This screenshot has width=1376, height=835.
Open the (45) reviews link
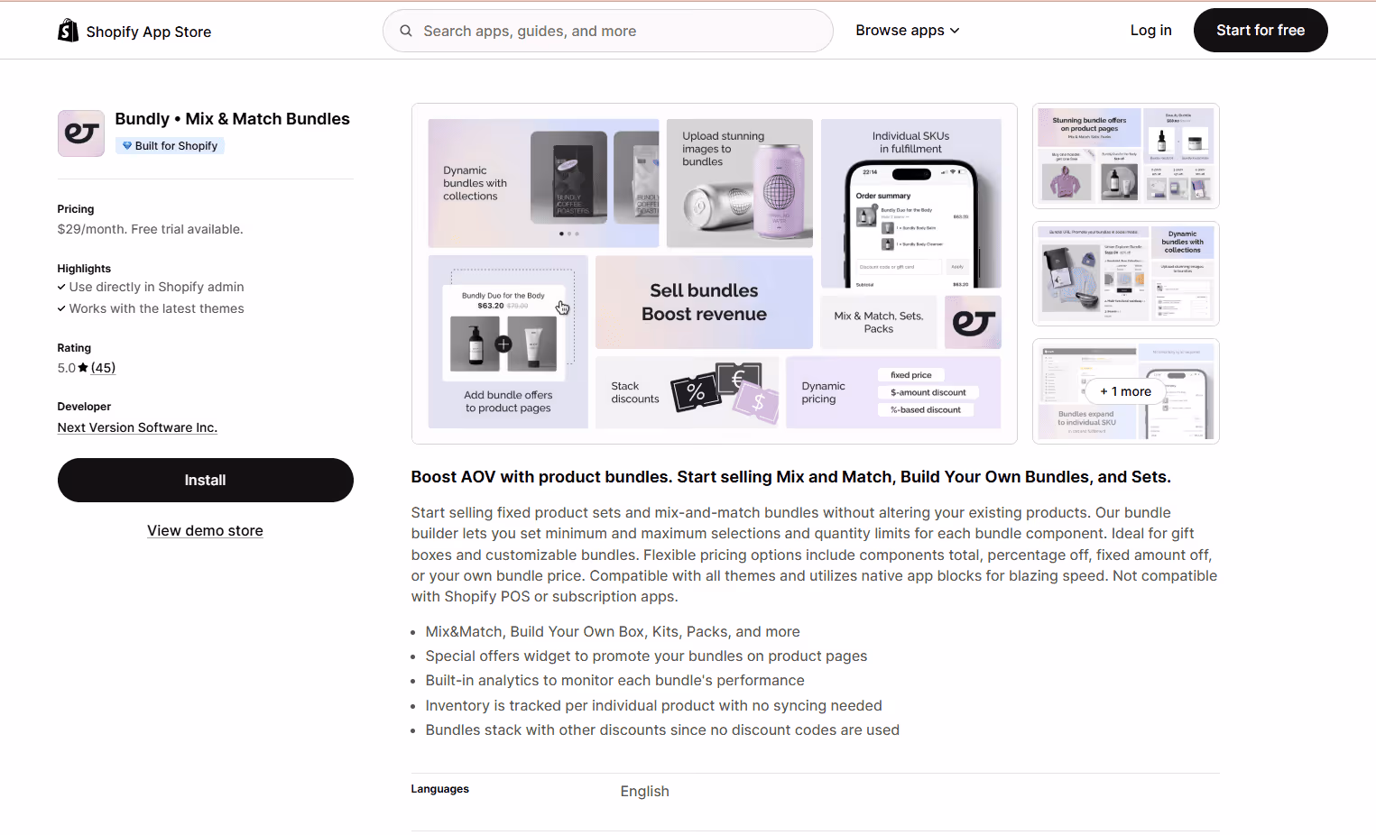[103, 368]
